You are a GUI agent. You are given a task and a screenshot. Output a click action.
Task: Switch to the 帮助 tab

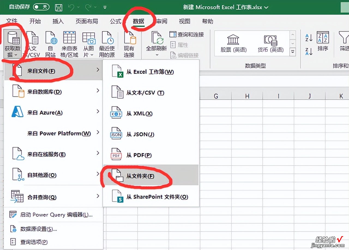pos(207,21)
